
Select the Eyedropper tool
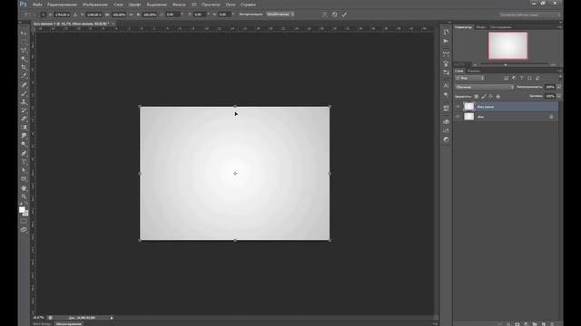[24, 76]
